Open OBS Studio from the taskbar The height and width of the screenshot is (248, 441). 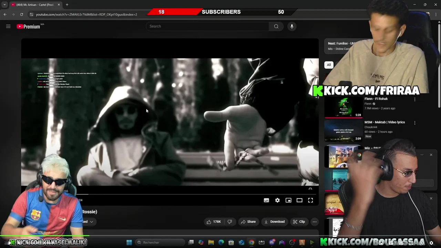point(292,242)
